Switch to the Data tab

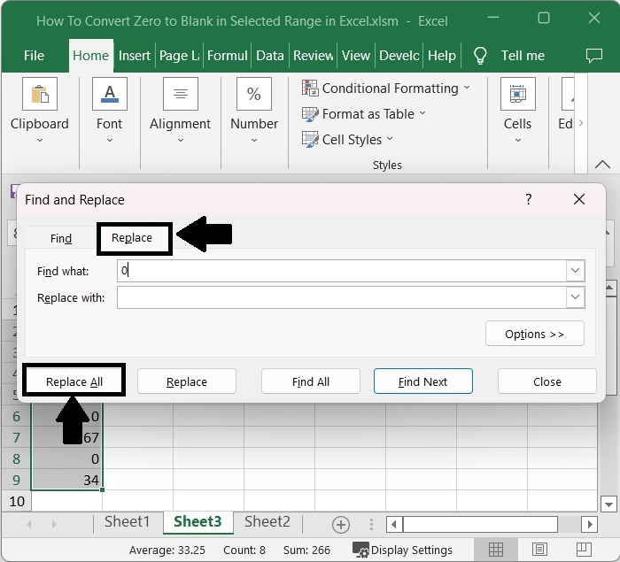[x=270, y=56]
